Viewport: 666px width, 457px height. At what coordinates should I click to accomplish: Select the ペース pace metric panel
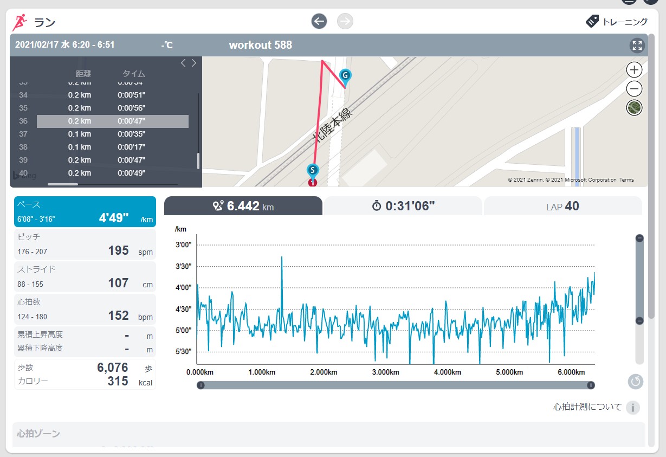pyautogui.click(x=85, y=211)
